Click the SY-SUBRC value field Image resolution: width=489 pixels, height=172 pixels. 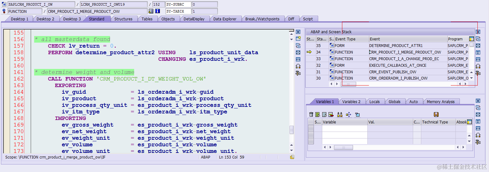click(205, 4)
